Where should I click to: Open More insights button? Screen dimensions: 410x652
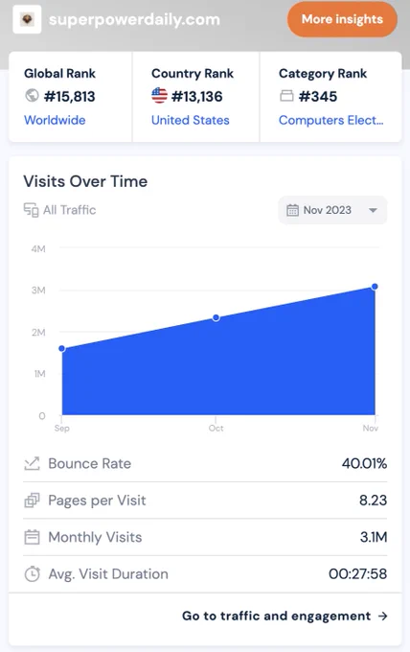(x=342, y=19)
